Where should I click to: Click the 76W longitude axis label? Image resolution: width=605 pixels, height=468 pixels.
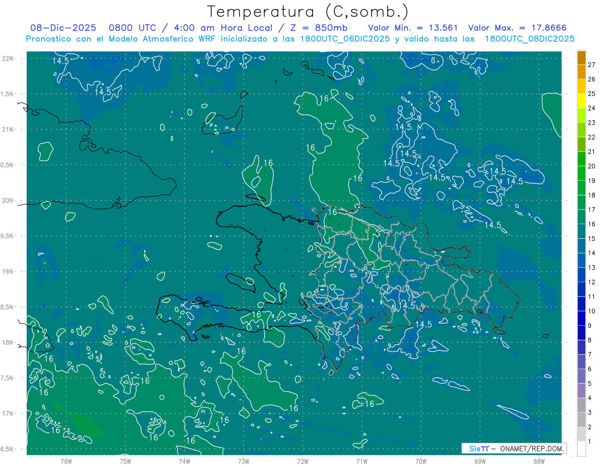coord(66,461)
